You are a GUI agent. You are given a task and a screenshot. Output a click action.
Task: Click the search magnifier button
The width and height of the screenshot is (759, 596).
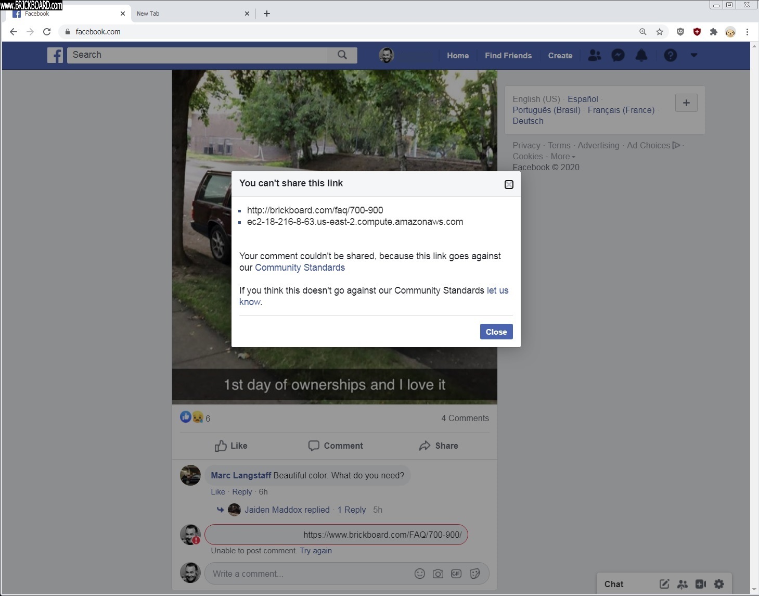(342, 55)
